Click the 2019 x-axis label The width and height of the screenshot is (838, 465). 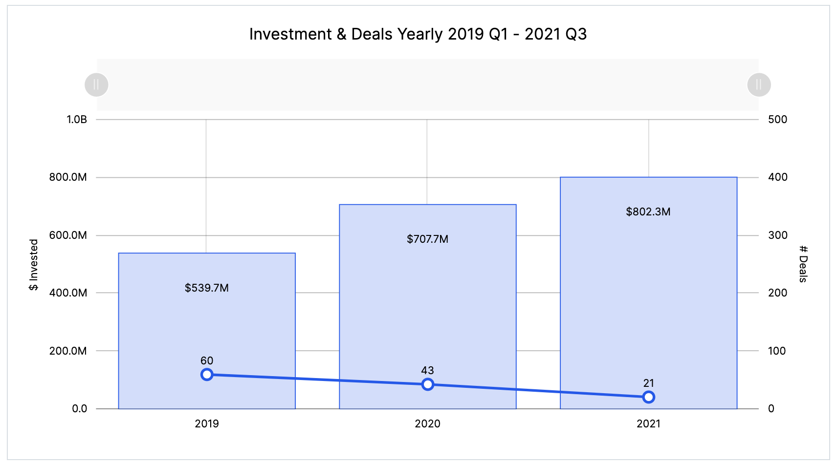point(207,424)
